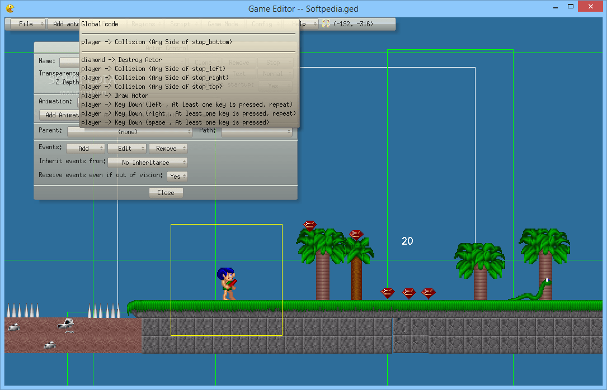The image size is (607, 390).
Task: Select the tall left palm tree actor
Action: click(x=321, y=264)
